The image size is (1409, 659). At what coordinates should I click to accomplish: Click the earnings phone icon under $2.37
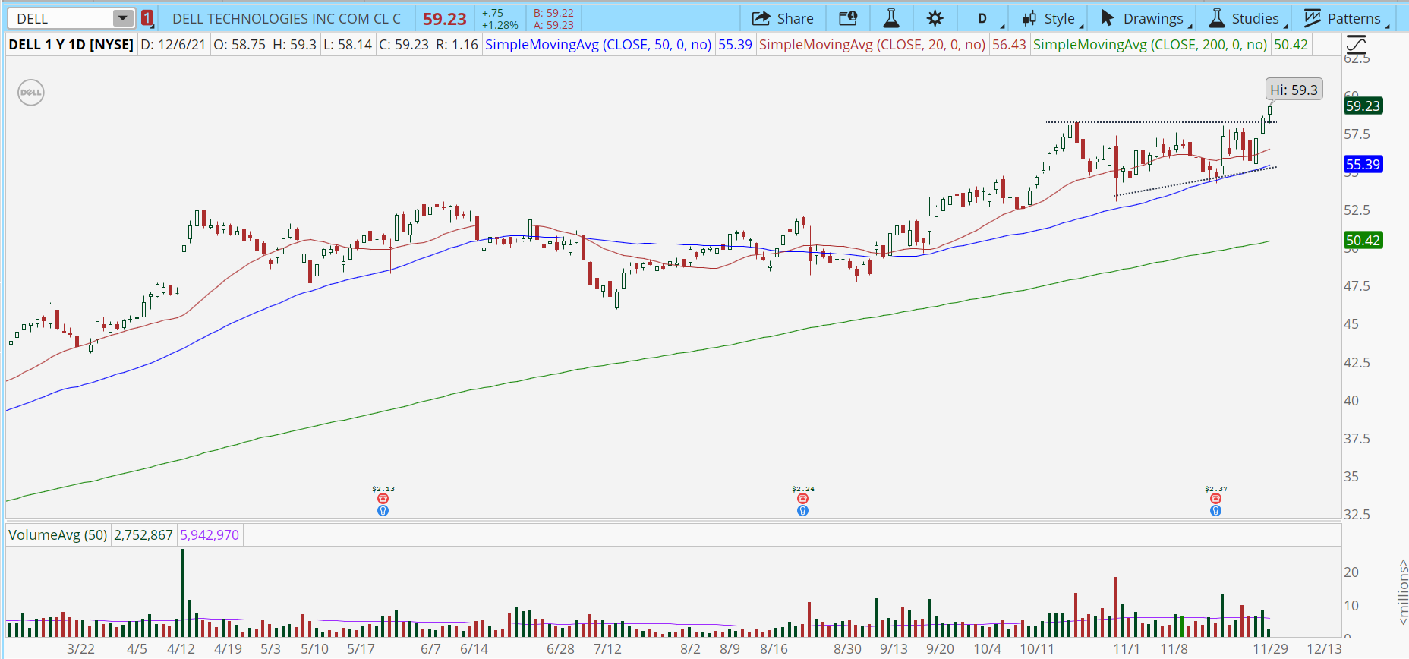pyautogui.click(x=1215, y=499)
